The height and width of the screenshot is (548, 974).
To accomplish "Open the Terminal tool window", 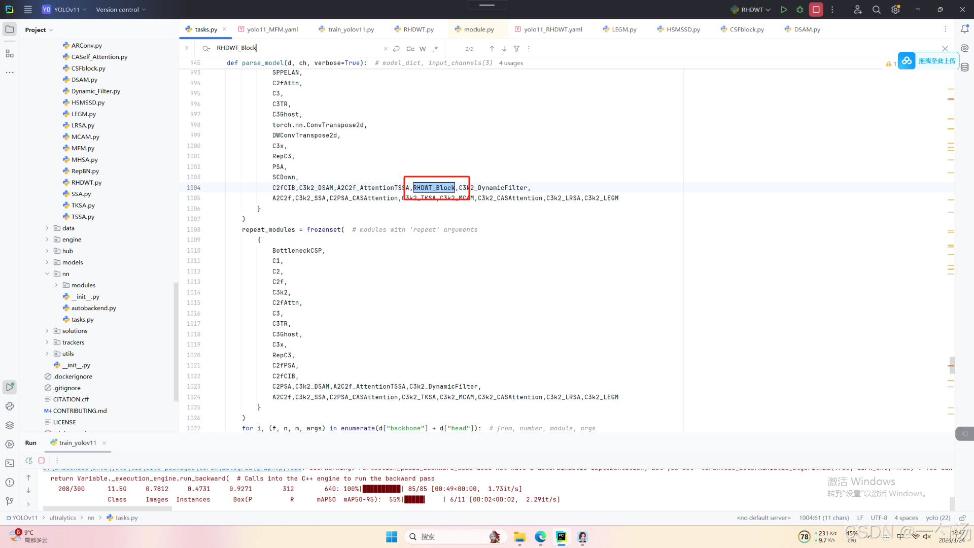I will point(10,463).
